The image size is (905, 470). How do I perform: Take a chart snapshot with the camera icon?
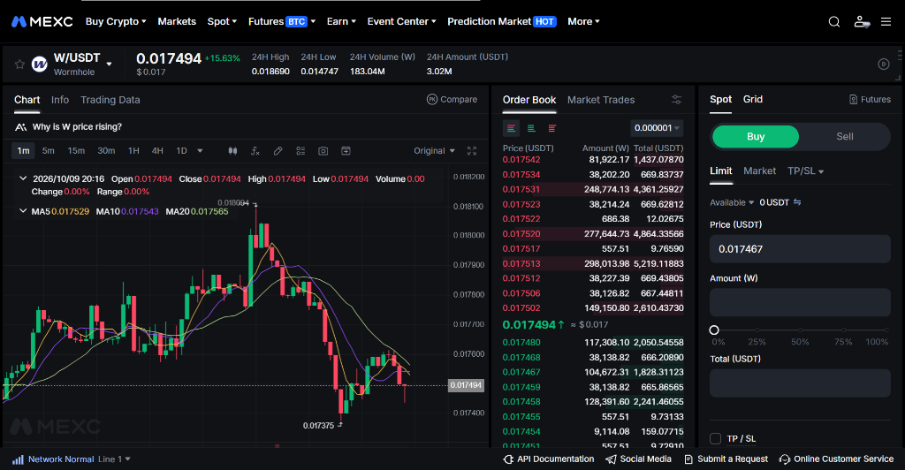point(323,150)
